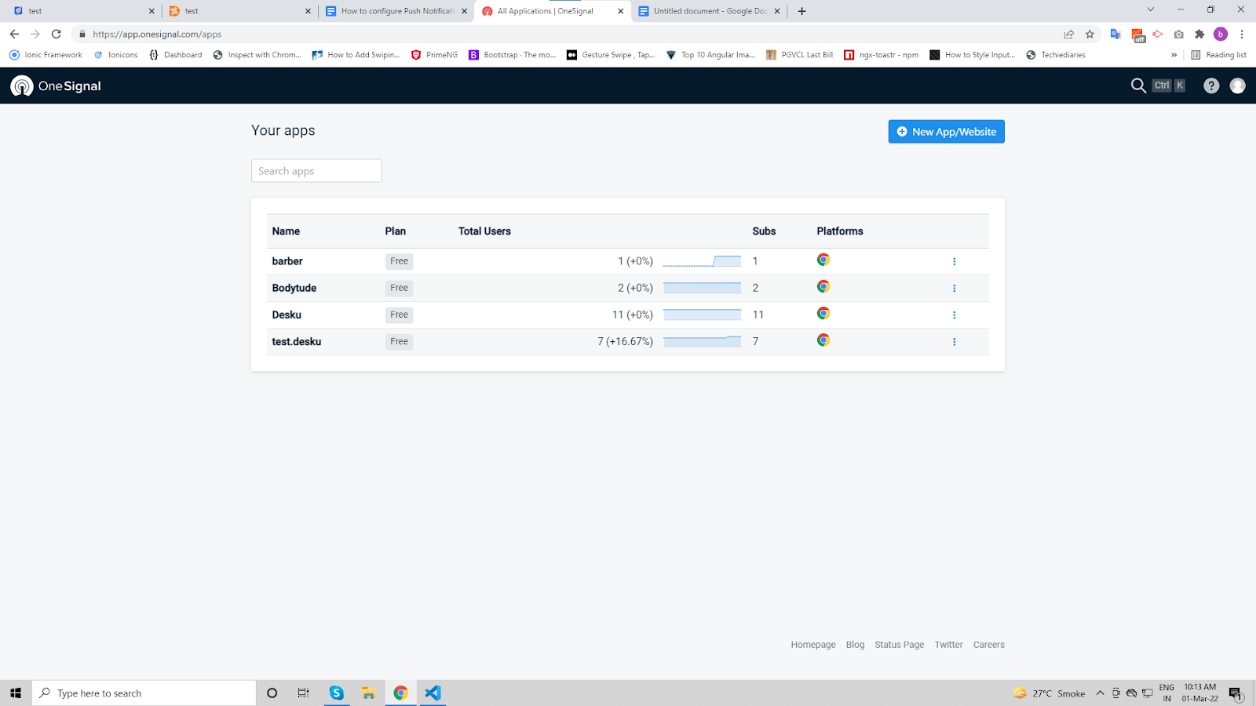Open Skype from the taskbar

pyautogui.click(x=337, y=693)
